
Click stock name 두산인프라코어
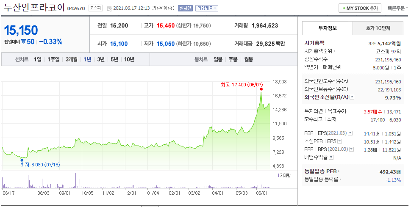pos(34,7)
